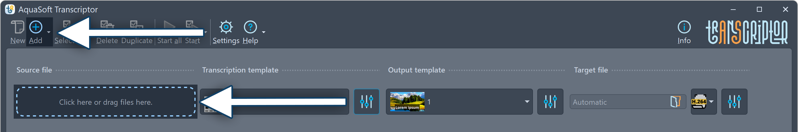This screenshot has height=132, width=798.
Task: Browse for target file with folder icon
Action: [675, 102]
